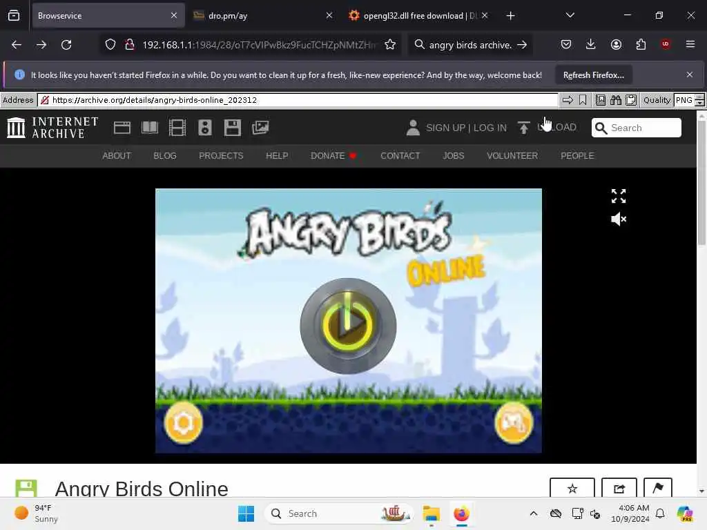Flag this item with the flag button
The height and width of the screenshot is (530, 707).
pos(658,488)
